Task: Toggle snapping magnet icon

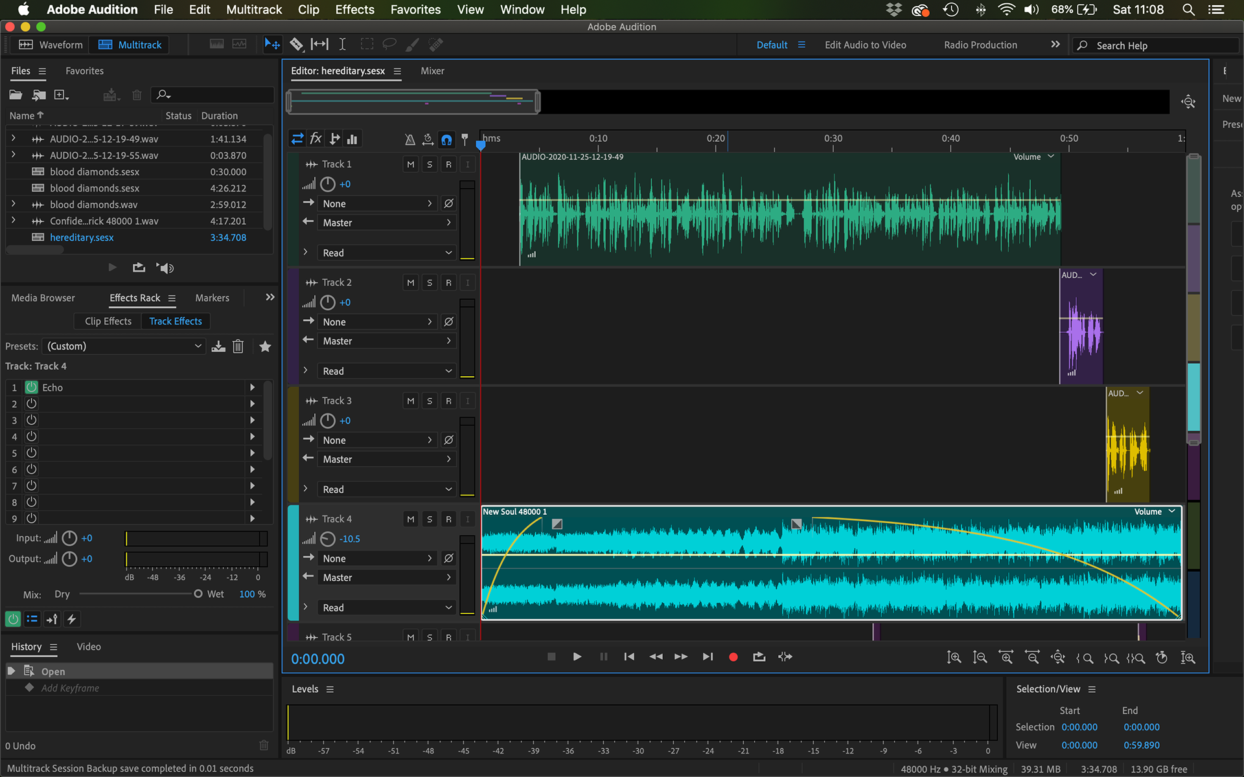Action: tap(446, 139)
